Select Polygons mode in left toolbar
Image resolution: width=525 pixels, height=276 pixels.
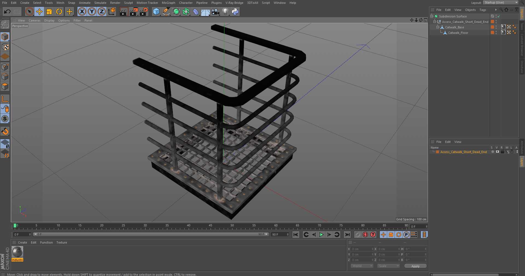[x=5, y=86]
